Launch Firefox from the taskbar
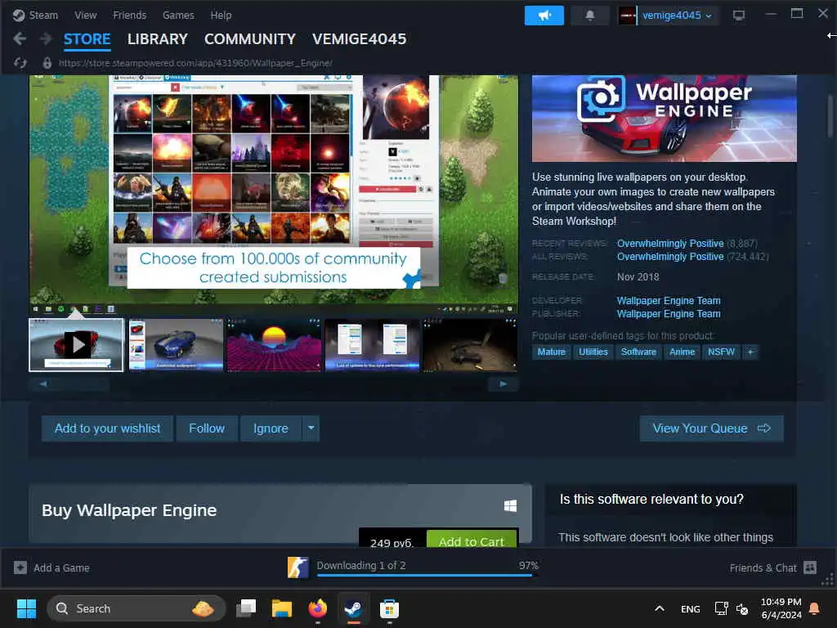Image resolution: width=837 pixels, height=628 pixels. point(318,608)
